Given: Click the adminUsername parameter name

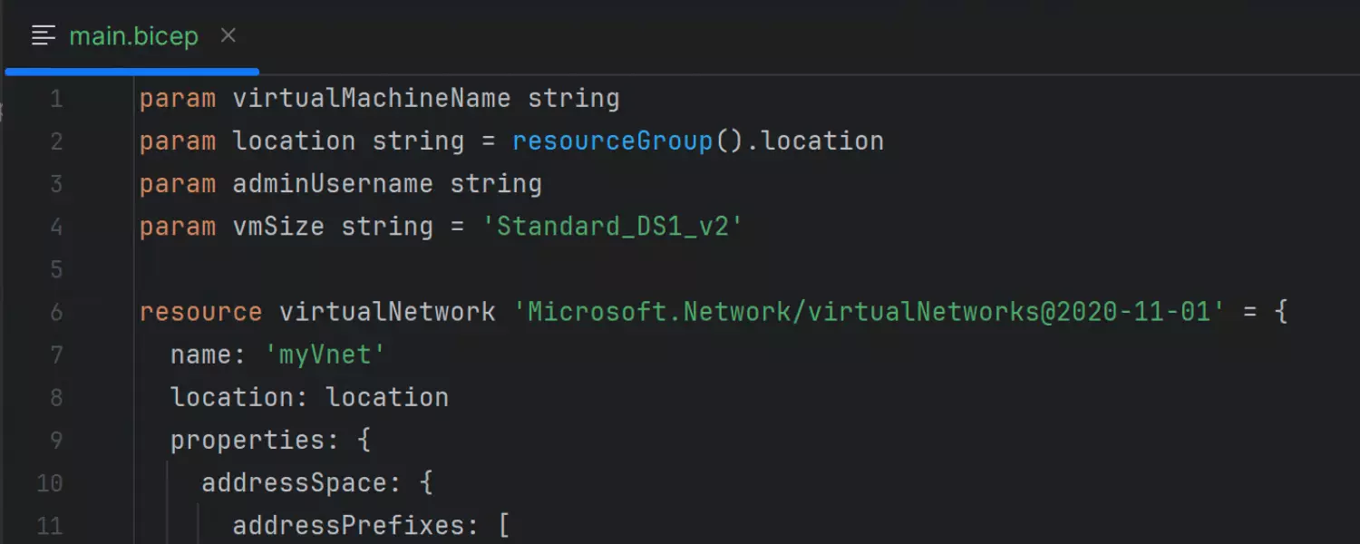Looking at the screenshot, I should 333,184.
